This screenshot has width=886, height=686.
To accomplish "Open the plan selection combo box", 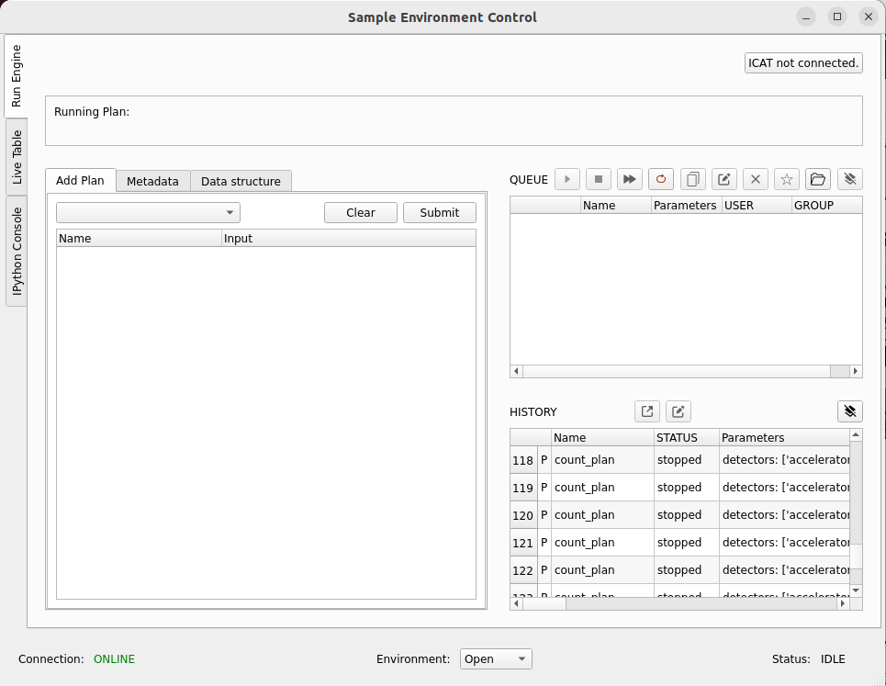I will [148, 212].
